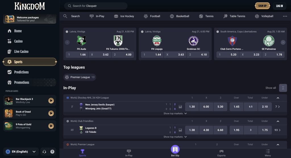
Task: Play 9 Pots of Gold game
Action: (x=51, y=126)
